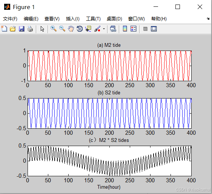Click the blue S2 tide curve
The width and height of the screenshot is (212, 194).
click(x=110, y=113)
